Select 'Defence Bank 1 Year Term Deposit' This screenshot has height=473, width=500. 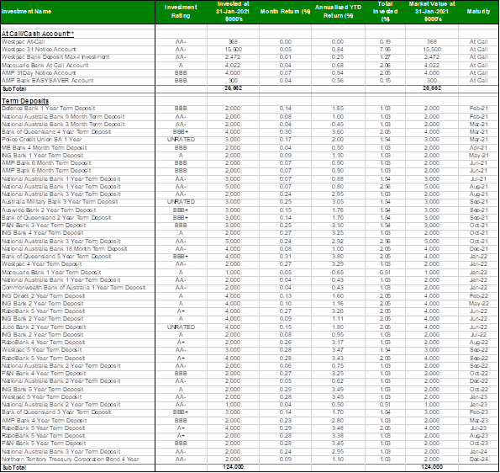(49, 109)
